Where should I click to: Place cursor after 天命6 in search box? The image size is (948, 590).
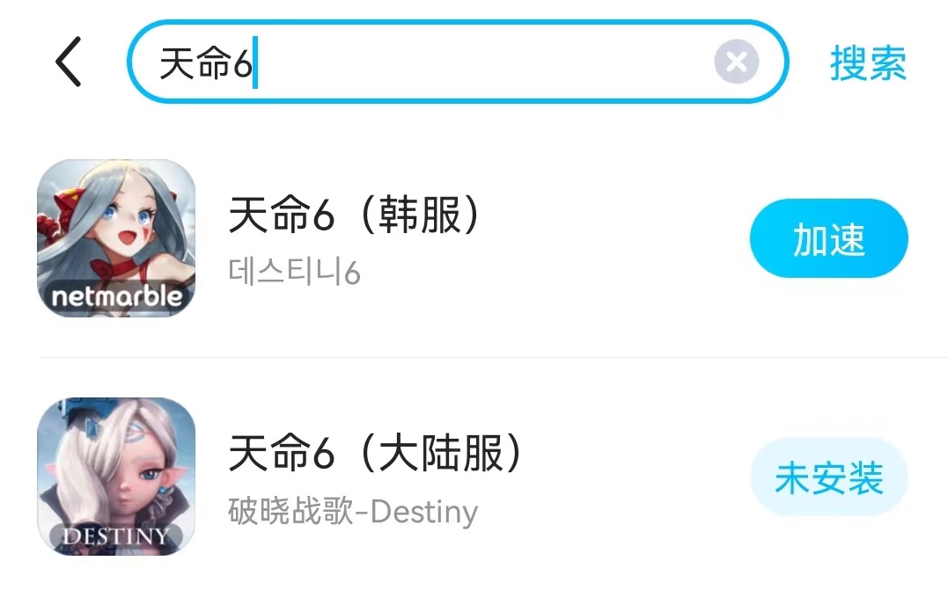[x=256, y=64]
